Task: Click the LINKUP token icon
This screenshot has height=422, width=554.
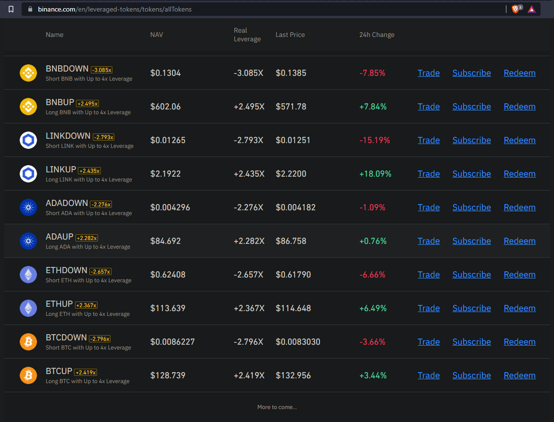Action: click(x=28, y=174)
